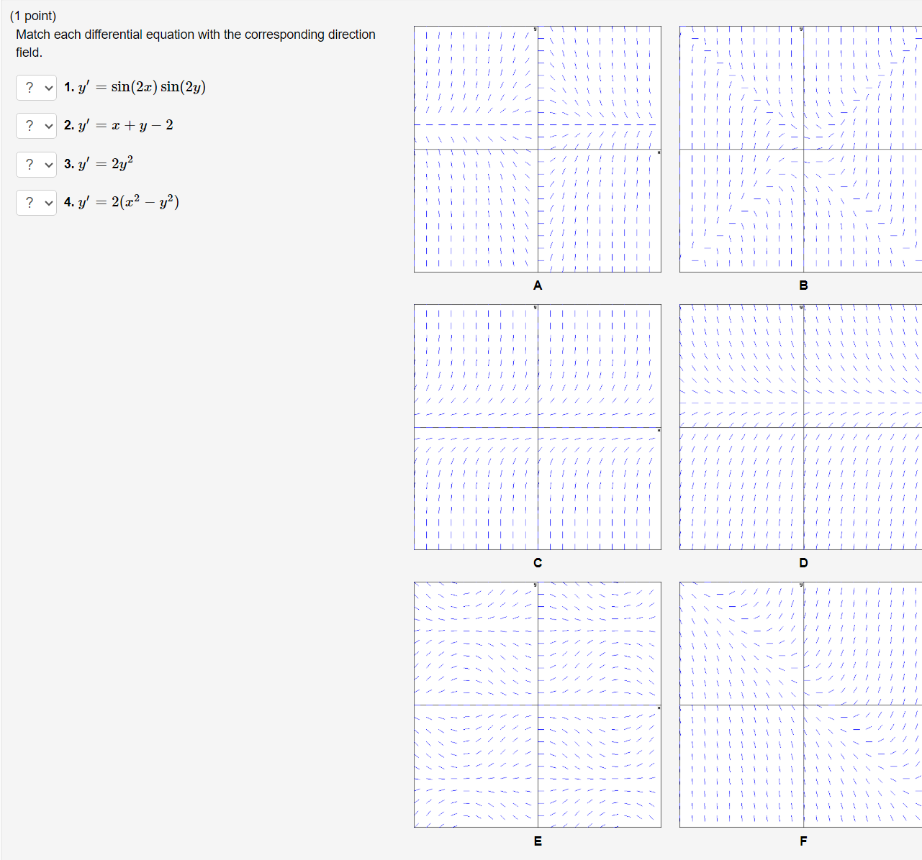Click the label A under the first plot
922x860 pixels.
(x=537, y=285)
